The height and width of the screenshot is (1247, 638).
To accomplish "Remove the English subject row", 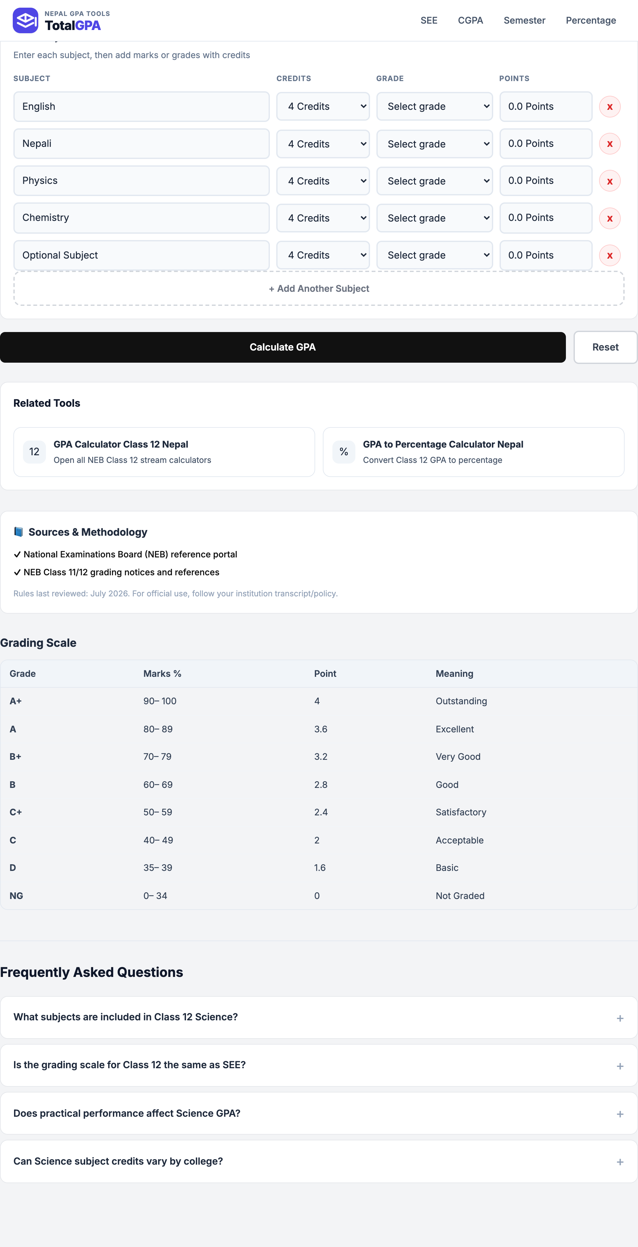I will point(610,107).
